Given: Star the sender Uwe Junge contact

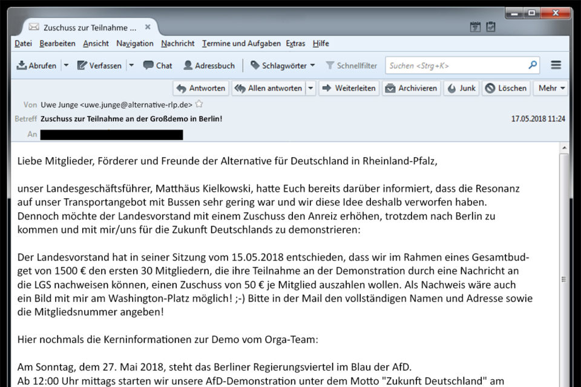Looking at the screenshot, I should click(199, 103).
